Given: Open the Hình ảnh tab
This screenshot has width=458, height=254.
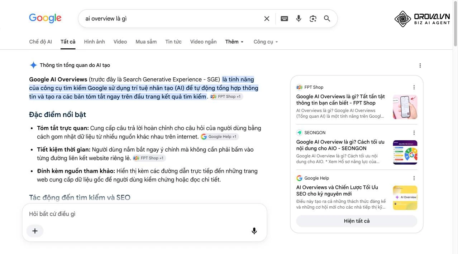Looking at the screenshot, I should coord(94,41).
